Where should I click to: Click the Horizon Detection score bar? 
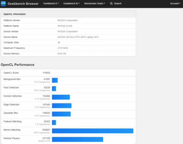pos(61,97)
